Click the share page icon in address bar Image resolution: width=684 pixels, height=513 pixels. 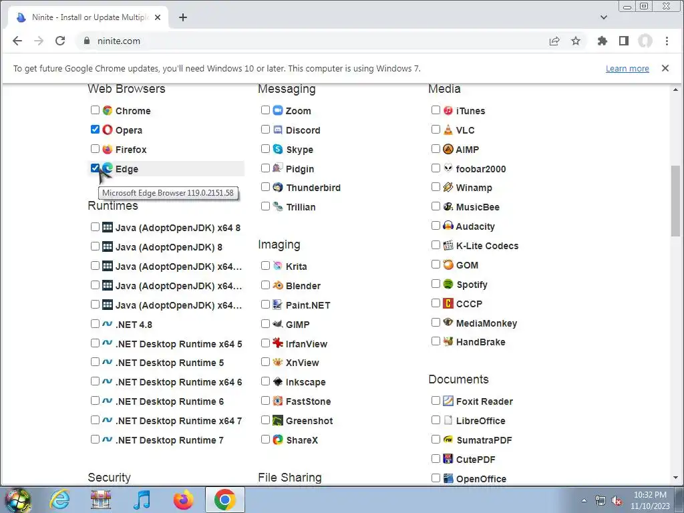tap(554, 41)
